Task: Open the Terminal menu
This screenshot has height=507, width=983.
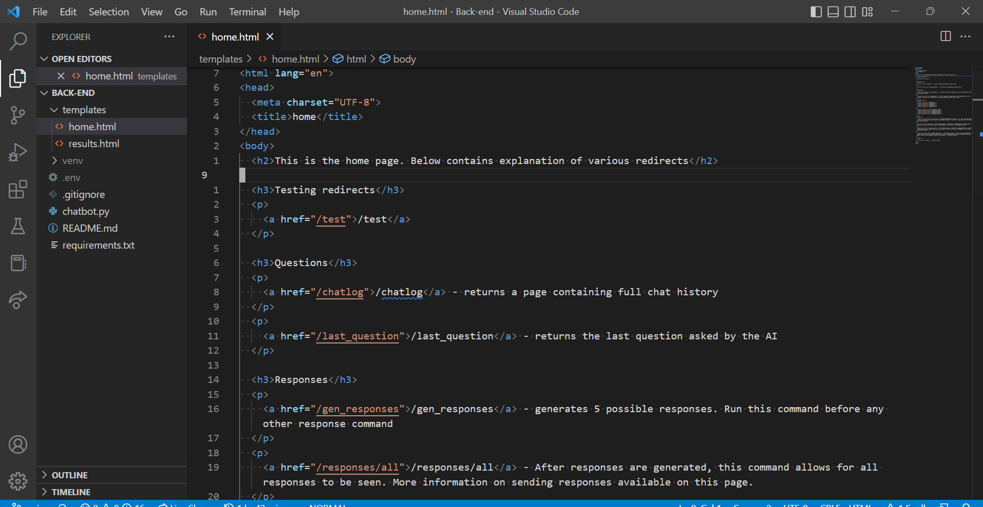Action: click(x=247, y=12)
